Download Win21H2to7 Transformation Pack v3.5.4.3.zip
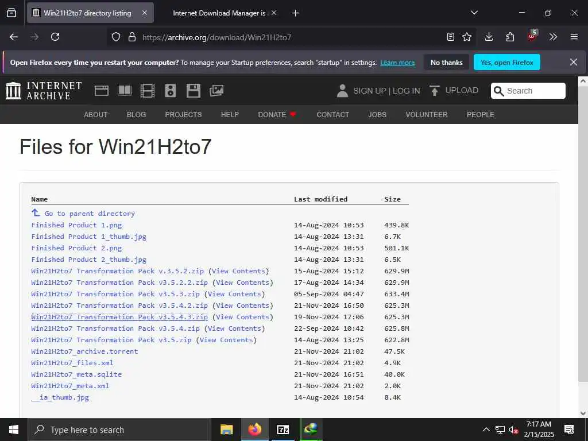This screenshot has width=588, height=441. (119, 317)
